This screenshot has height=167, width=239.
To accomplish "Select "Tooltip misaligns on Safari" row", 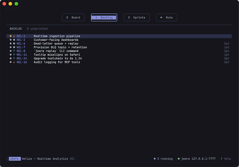I will click(119, 55).
